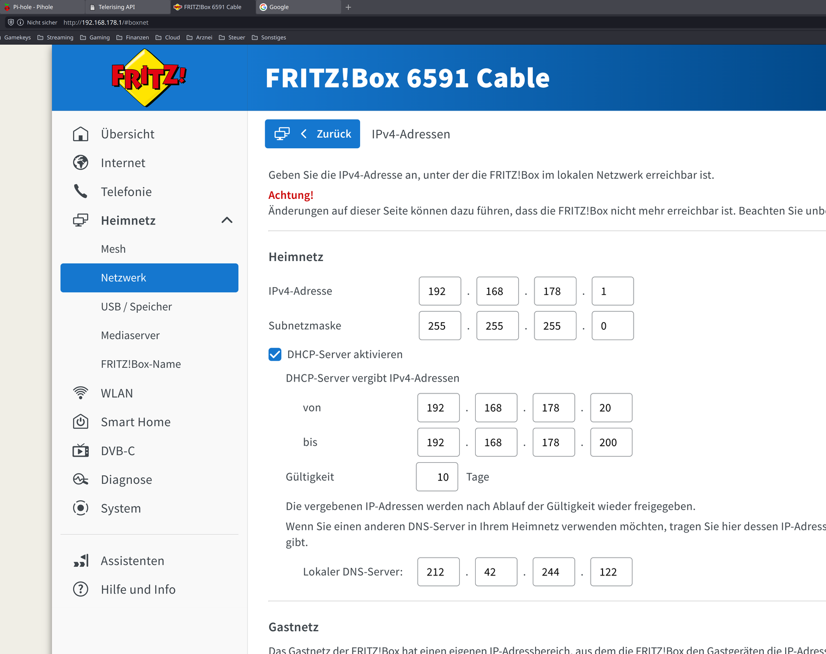This screenshot has height=654, width=826.
Task: Click the Assistenten steps icon
Action: [81, 561]
